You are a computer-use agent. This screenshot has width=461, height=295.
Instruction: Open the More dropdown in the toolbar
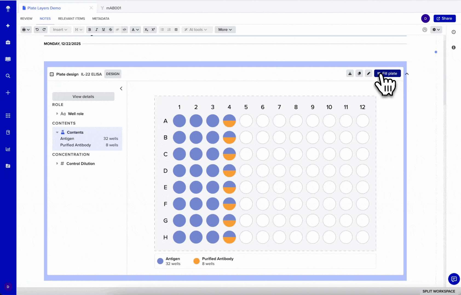tap(225, 29)
